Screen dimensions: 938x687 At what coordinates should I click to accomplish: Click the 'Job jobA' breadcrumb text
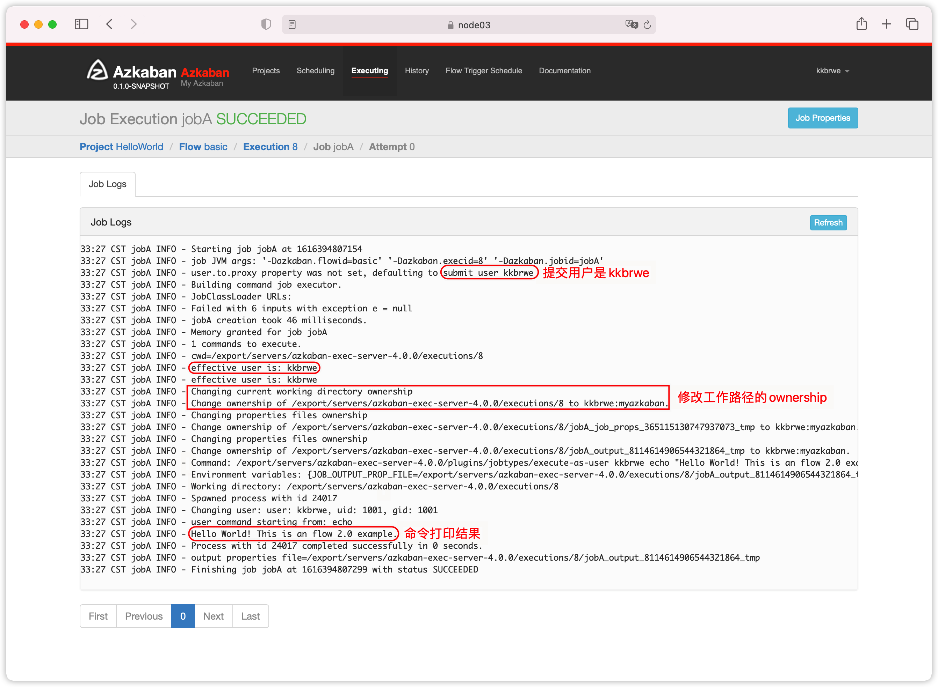pyautogui.click(x=333, y=147)
